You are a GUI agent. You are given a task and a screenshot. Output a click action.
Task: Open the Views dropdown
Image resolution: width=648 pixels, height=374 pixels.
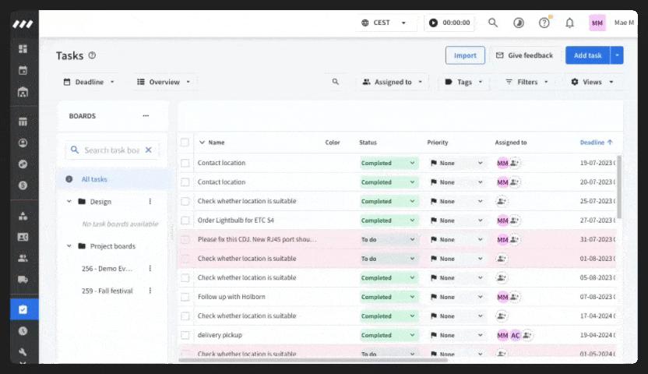(592, 82)
